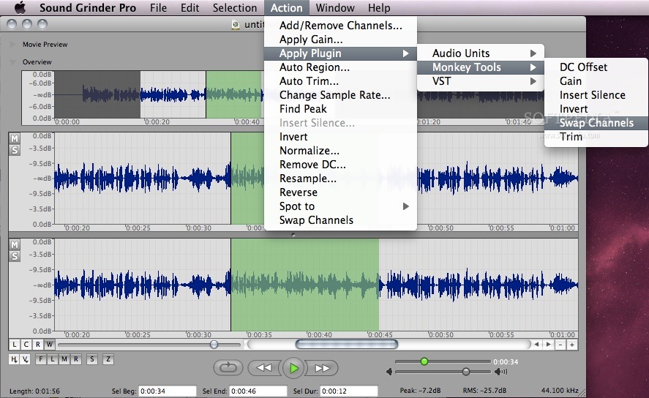Select Auto Region... action
The height and width of the screenshot is (398, 649).
click(340, 67)
